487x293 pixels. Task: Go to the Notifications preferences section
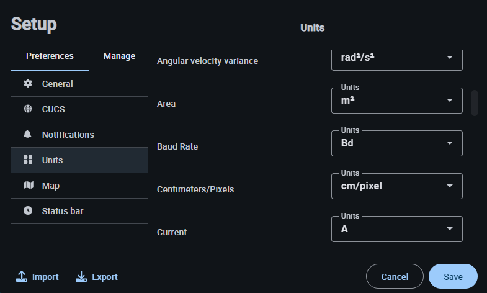pyautogui.click(x=68, y=135)
